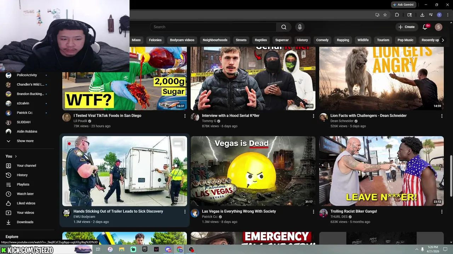The image size is (453, 254).
Task: Open Liked videos in sidebar
Action: tap(26, 203)
